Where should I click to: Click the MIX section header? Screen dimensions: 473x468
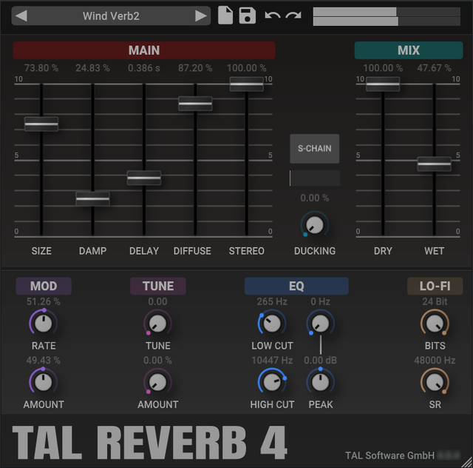coord(409,50)
